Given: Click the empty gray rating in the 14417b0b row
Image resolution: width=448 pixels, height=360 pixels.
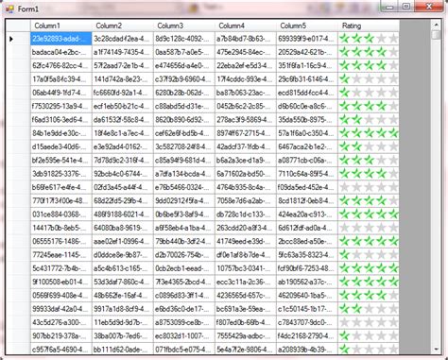Looking at the screenshot, I should click(369, 228).
